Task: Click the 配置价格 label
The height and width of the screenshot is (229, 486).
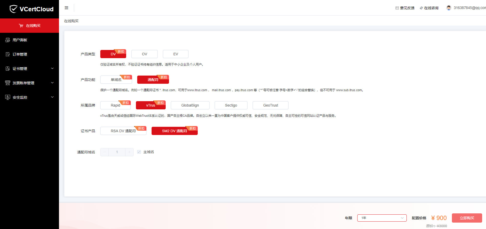Action: 419,218
